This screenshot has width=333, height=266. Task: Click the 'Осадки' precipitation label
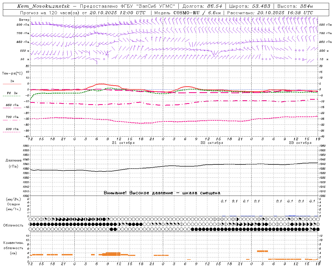coord(14,204)
